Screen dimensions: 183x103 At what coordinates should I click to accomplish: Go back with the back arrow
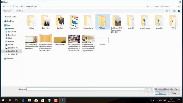coord(4,6)
